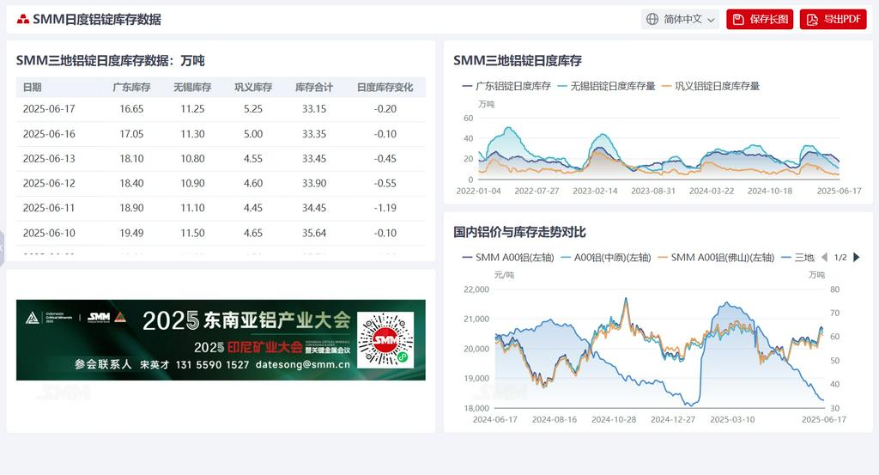Click the 保存长图 button

[760, 19]
